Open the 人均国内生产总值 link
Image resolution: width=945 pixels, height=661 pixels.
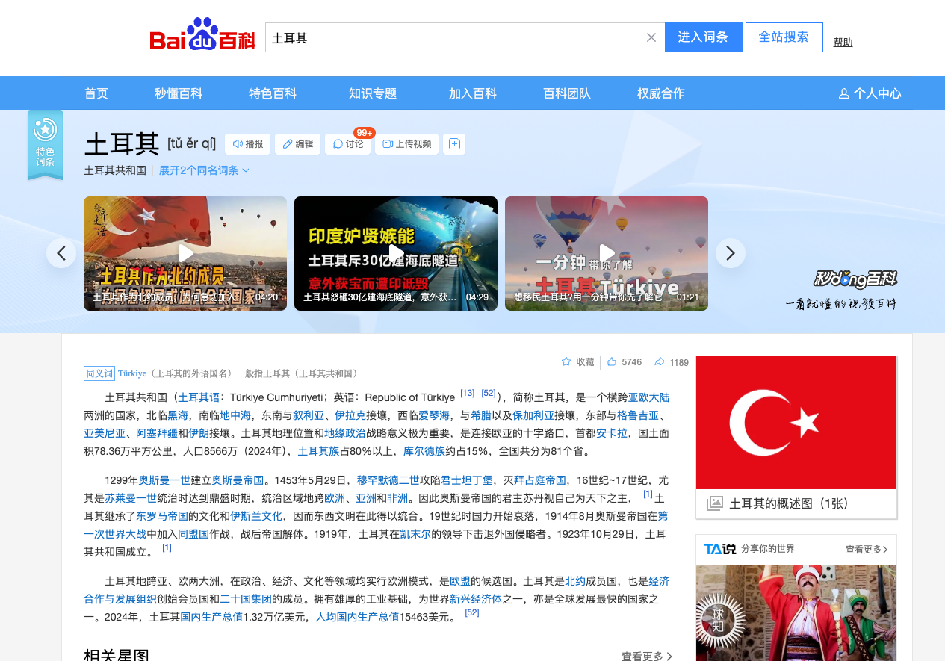357,617
